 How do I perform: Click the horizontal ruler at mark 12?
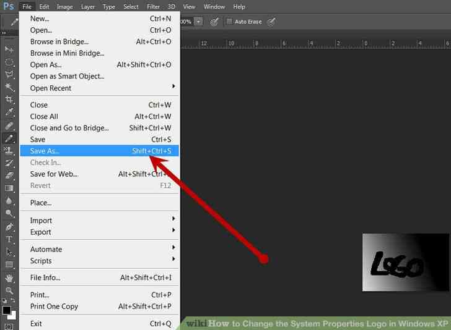pyautogui.click(x=204, y=43)
